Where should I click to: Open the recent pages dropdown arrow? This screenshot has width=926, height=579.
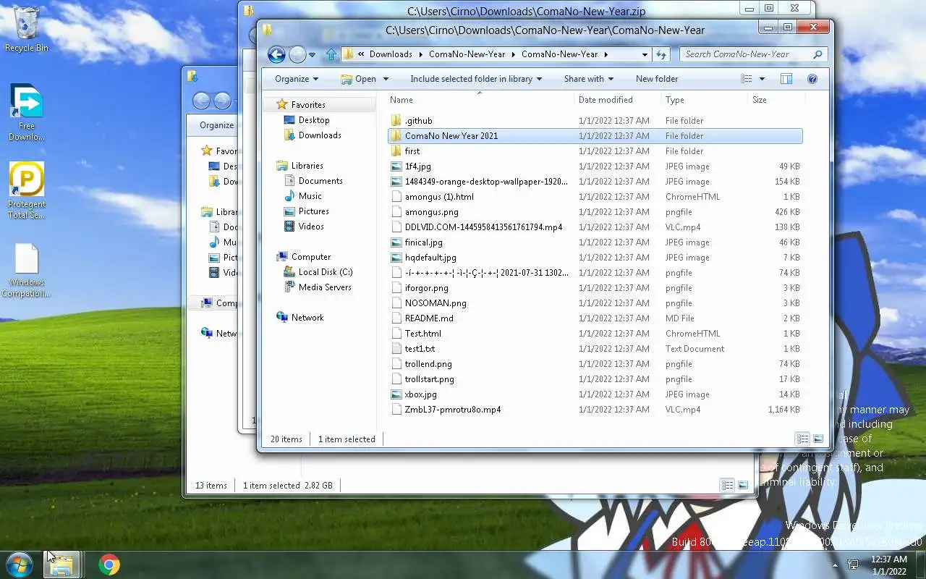coord(313,55)
